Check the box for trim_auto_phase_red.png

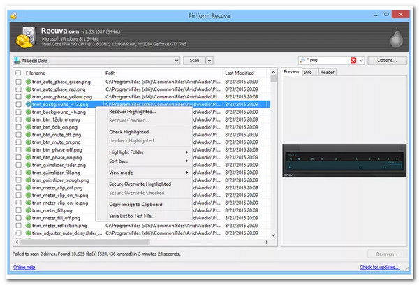click(x=18, y=89)
